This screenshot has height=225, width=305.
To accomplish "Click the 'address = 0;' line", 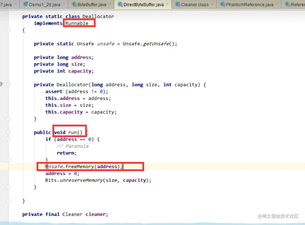I will (x=62, y=173).
